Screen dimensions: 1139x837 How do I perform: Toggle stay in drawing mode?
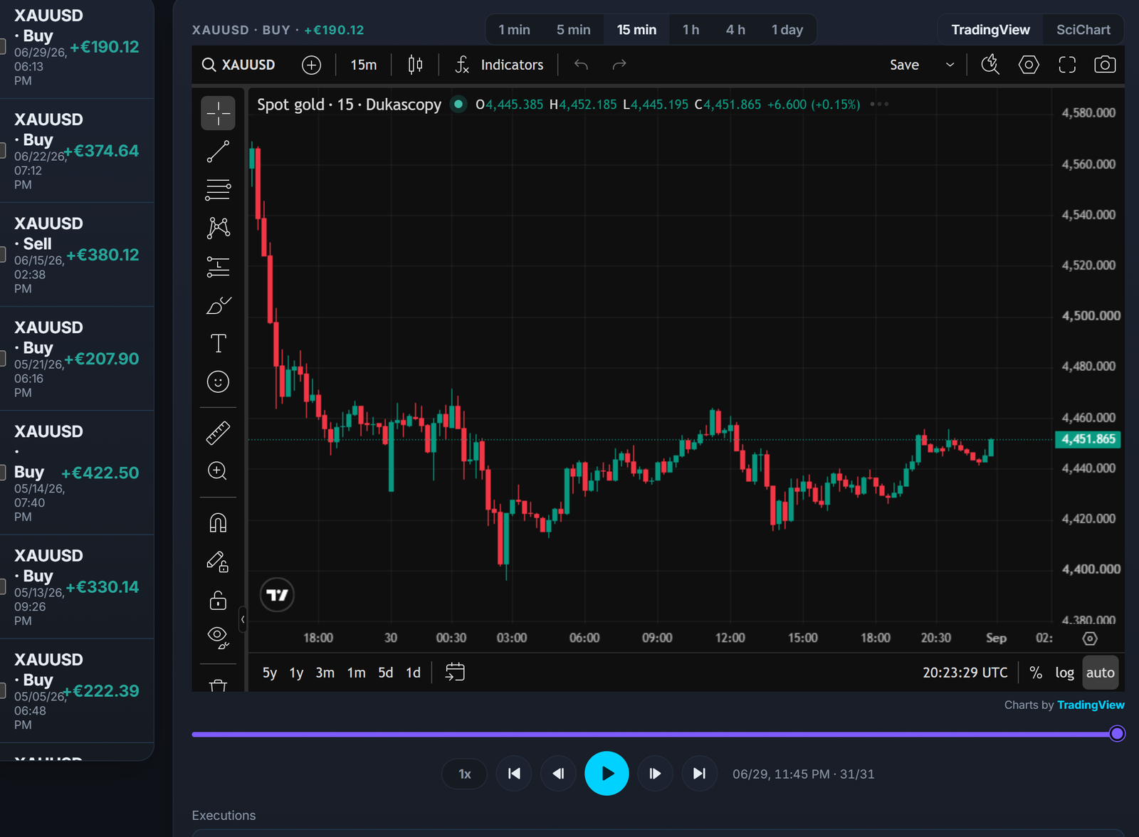point(218,562)
